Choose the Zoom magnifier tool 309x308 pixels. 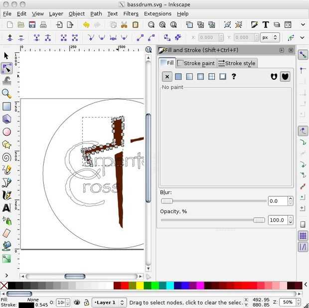6,93
